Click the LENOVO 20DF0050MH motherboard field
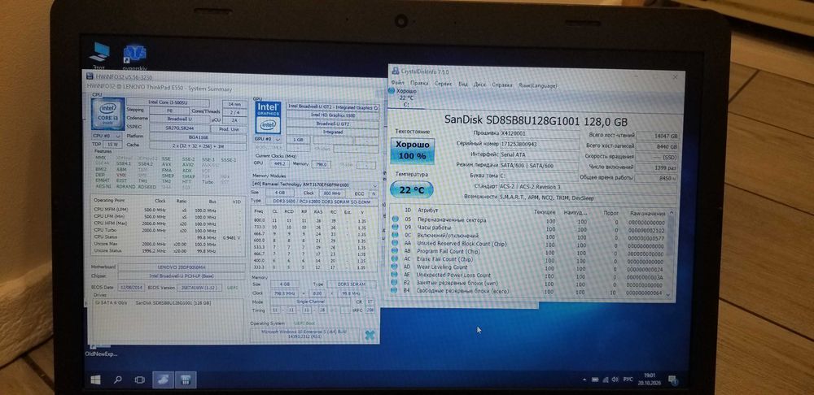The width and height of the screenshot is (814, 395). (x=180, y=267)
